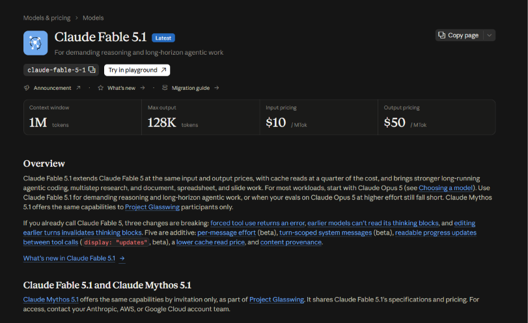Screen dimensions: 528x323
Task: Click the Migration guide stack icon
Action: pyautogui.click(x=165, y=88)
